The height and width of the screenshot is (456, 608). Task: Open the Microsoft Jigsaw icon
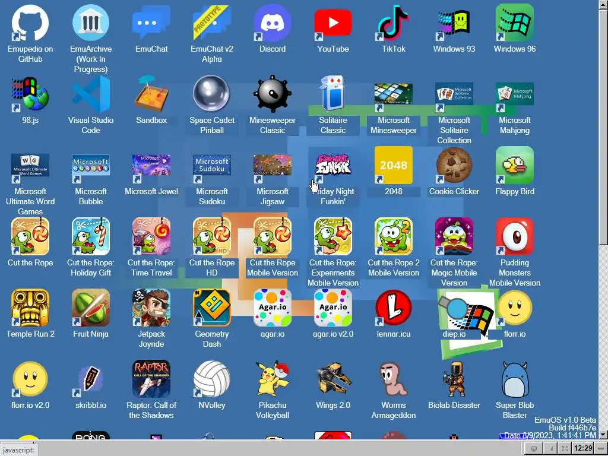click(272, 165)
